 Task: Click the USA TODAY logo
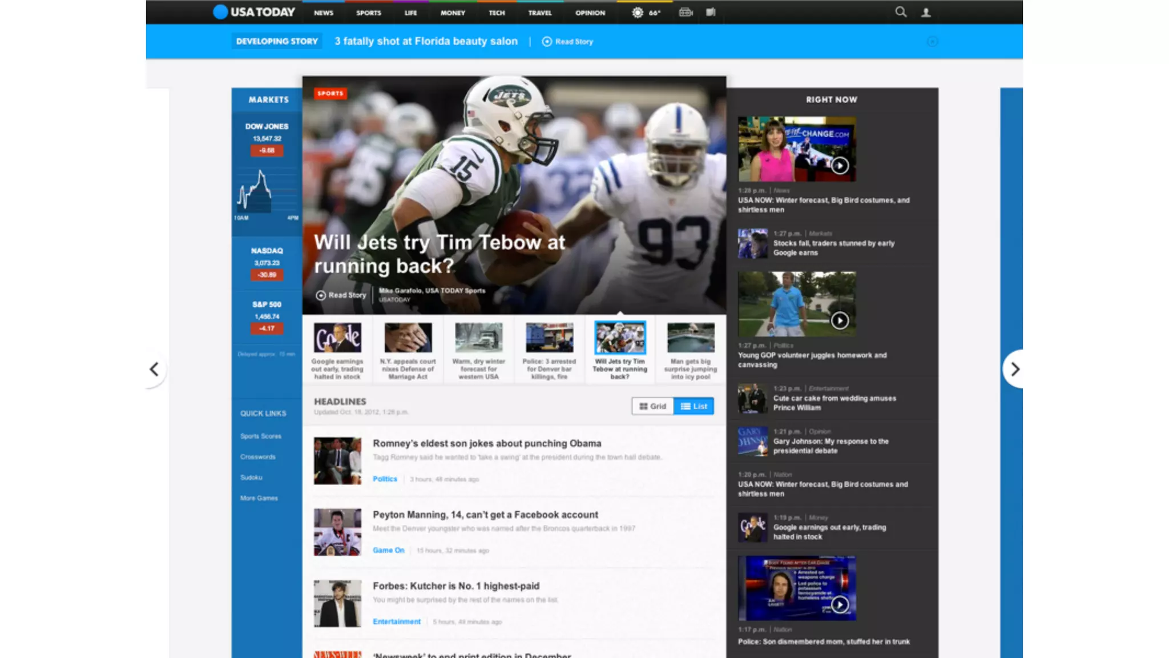click(254, 12)
